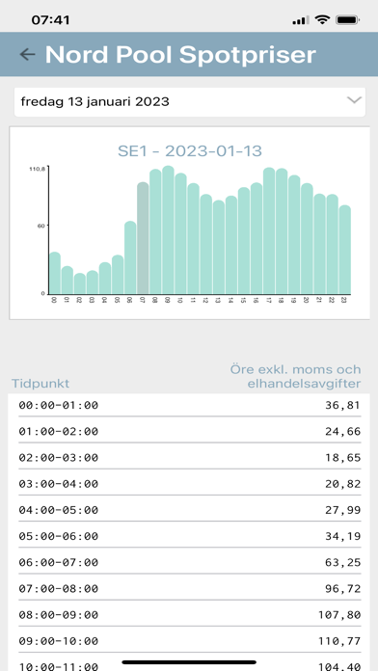Select the 02 hour lowest bar
The height and width of the screenshot is (671, 378).
(x=80, y=283)
